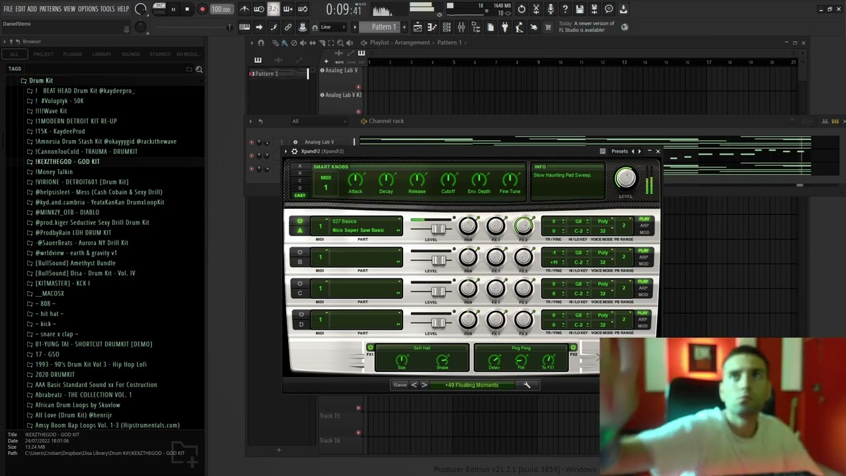The width and height of the screenshot is (846, 476).
Task: Open the Ping Pong FX2 type selector
Action: pyautogui.click(x=521, y=348)
